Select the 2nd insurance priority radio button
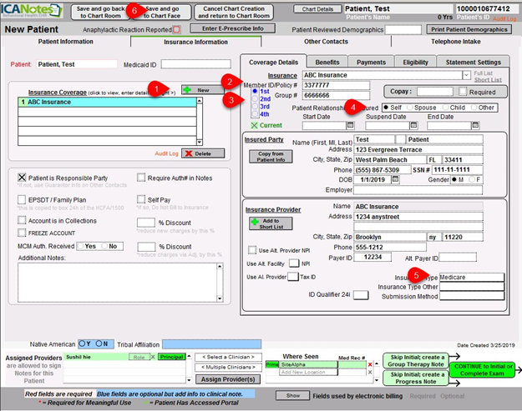The width and height of the screenshot is (522, 411). coord(255,98)
